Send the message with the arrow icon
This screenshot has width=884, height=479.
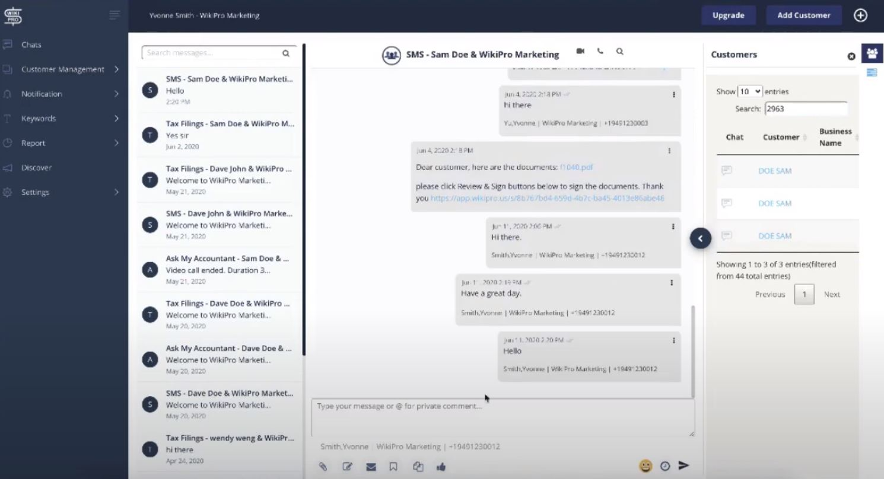pyautogui.click(x=684, y=466)
